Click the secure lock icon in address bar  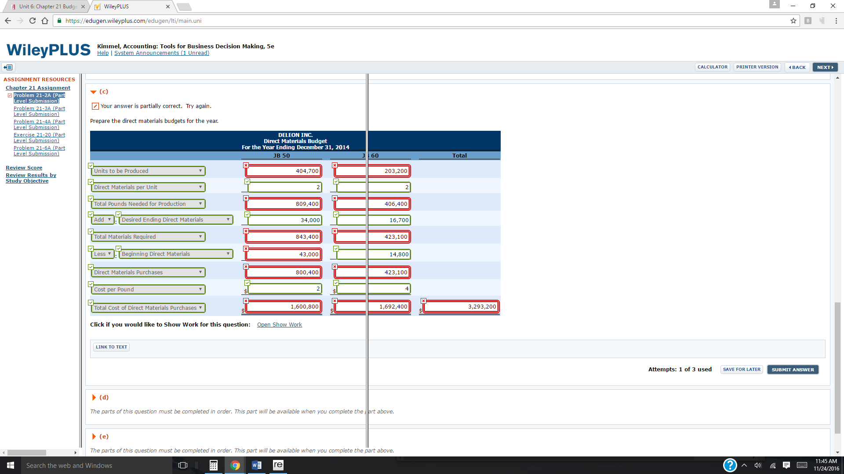[59, 21]
